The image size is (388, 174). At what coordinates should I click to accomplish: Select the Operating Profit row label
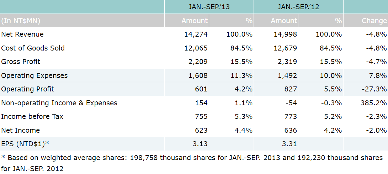(x=28, y=89)
